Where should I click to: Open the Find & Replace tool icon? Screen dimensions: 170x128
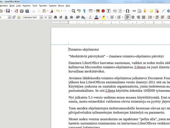(73, 11)
